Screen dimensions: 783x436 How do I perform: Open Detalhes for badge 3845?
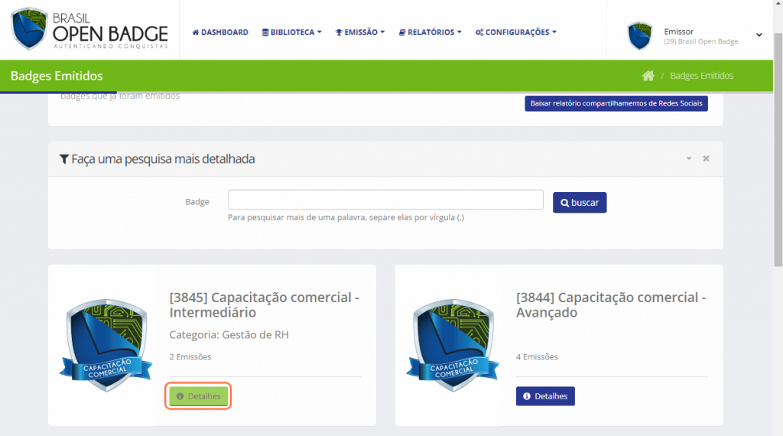pos(198,396)
